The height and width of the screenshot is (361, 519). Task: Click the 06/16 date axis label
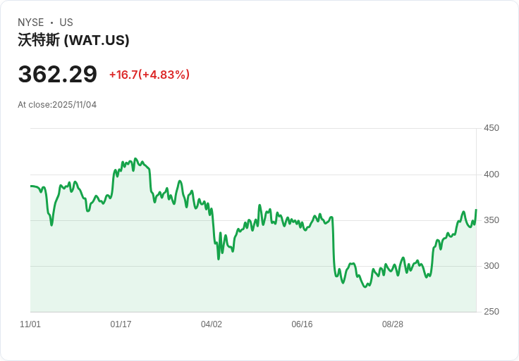302,324
